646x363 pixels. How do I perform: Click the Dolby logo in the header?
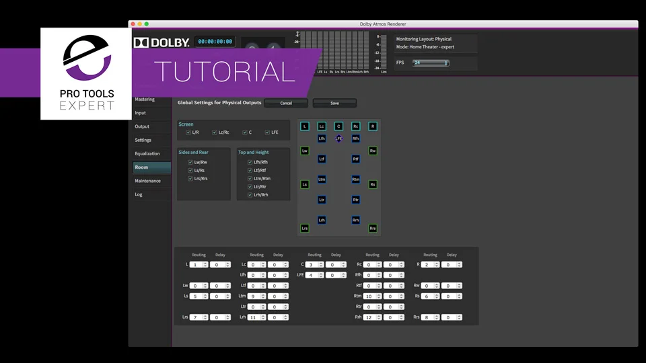[161, 42]
